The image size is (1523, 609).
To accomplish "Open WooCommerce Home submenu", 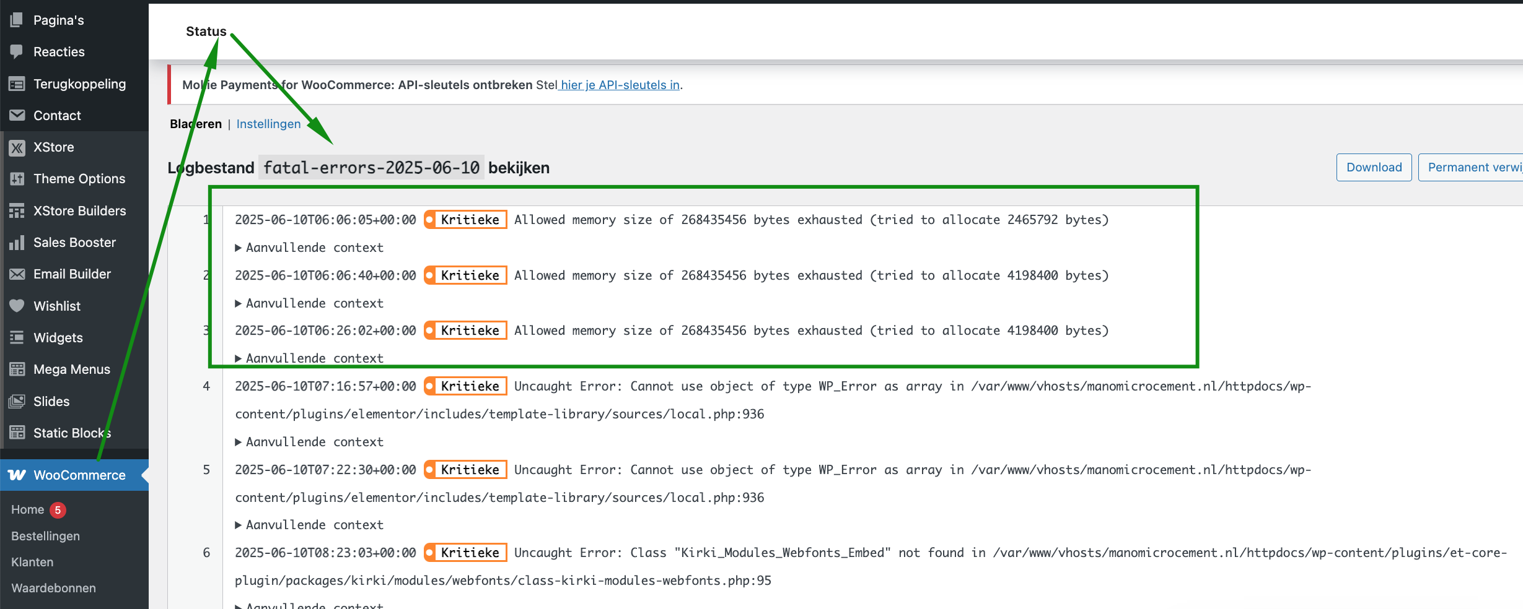I will tap(27, 509).
